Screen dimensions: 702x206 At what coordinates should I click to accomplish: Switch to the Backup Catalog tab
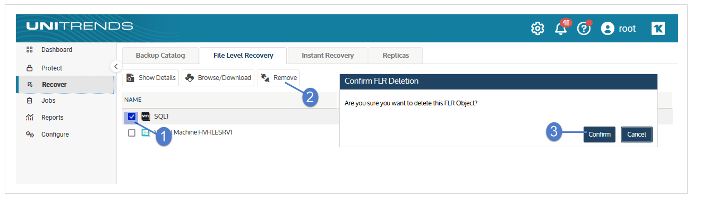[x=160, y=56]
